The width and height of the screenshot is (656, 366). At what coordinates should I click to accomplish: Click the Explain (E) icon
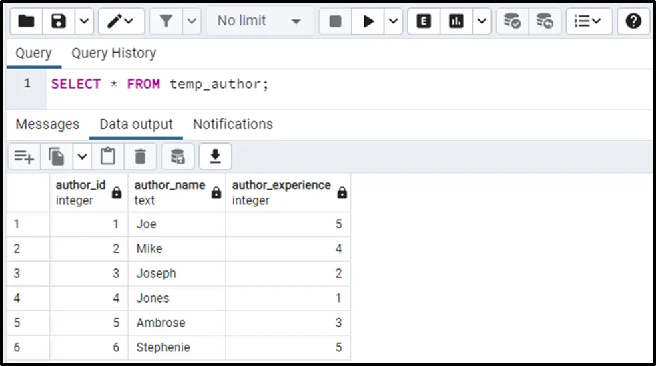[x=423, y=21]
